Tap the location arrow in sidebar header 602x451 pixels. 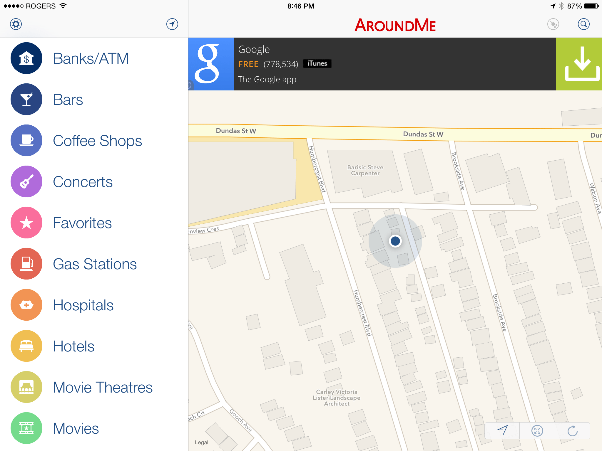tap(172, 24)
